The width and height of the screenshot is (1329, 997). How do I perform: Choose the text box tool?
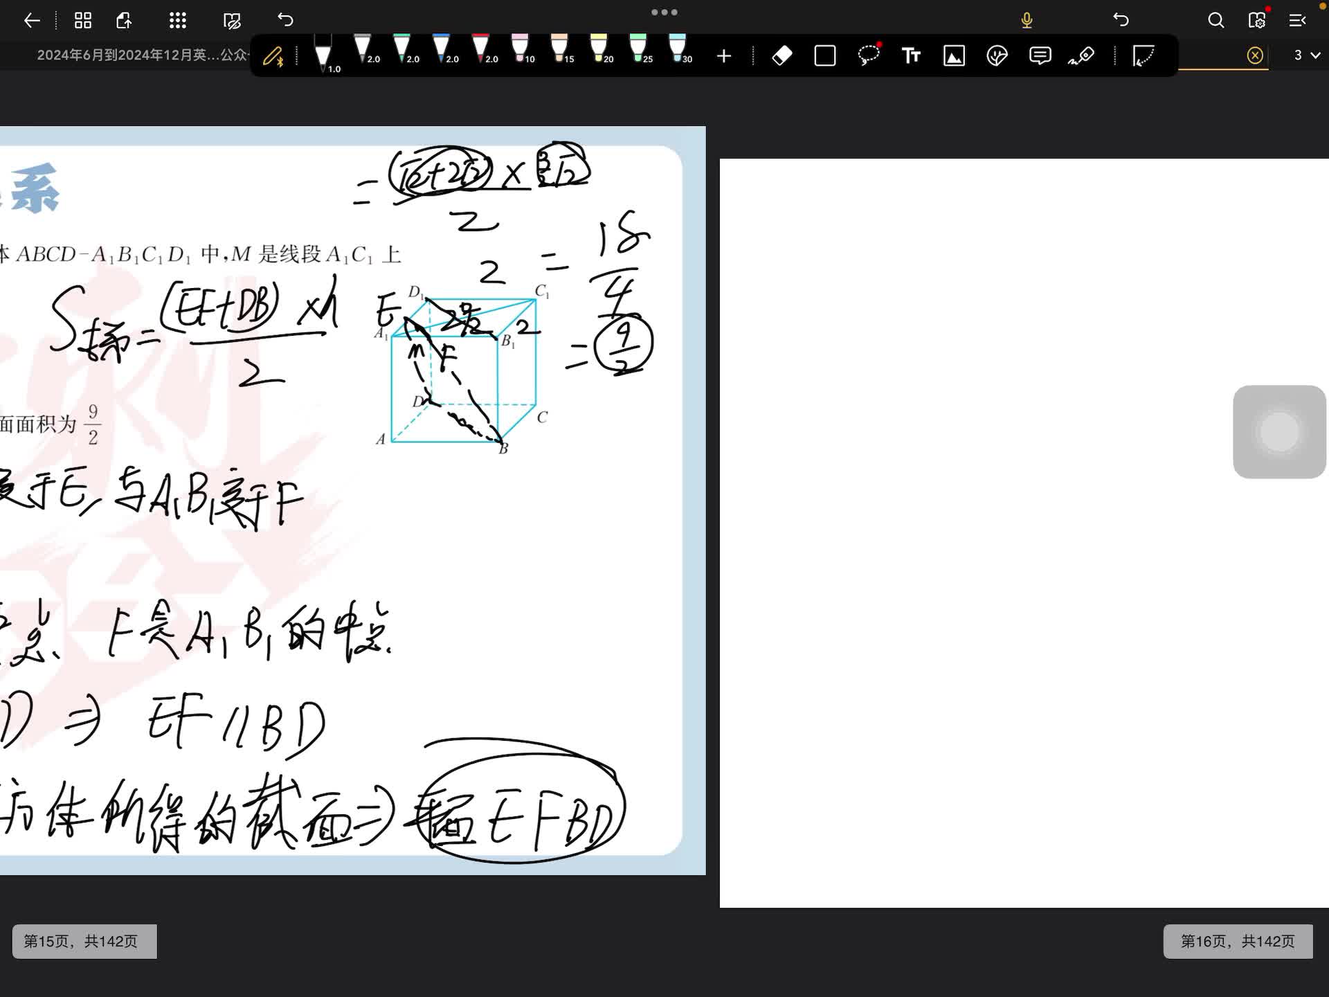click(x=911, y=55)
